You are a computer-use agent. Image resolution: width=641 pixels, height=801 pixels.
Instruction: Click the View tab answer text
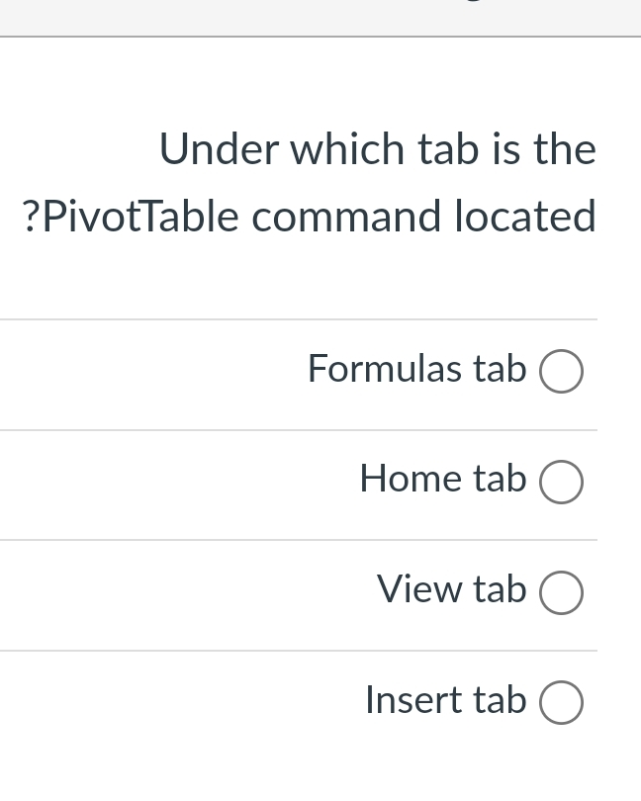coord(451,589)
